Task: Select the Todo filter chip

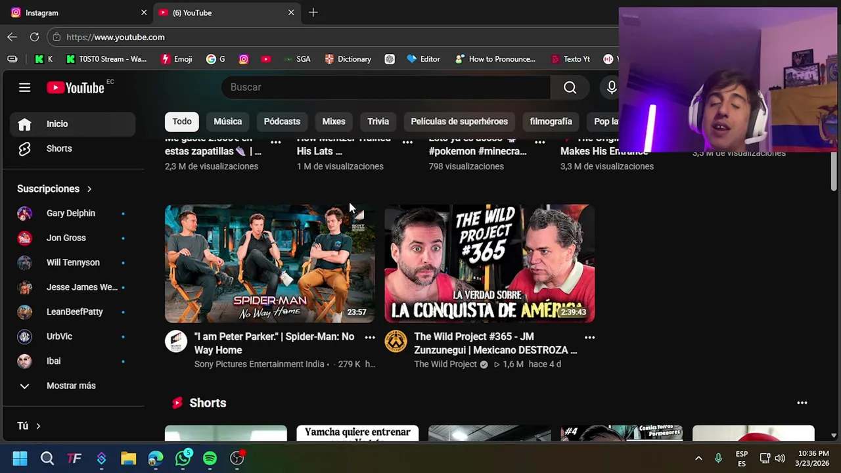Action: [182, 122]
